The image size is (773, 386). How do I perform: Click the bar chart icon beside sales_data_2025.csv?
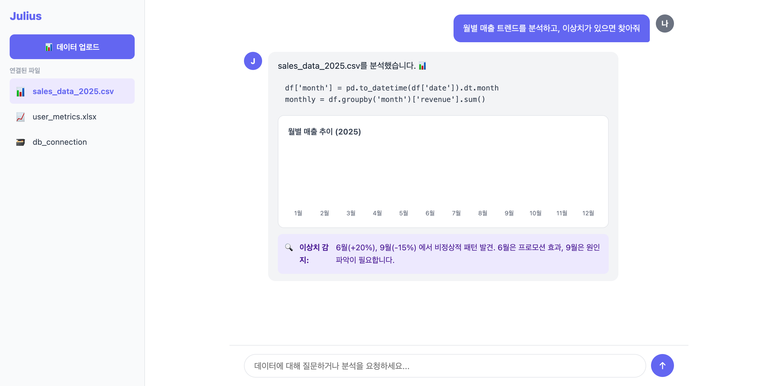[21, 92]
